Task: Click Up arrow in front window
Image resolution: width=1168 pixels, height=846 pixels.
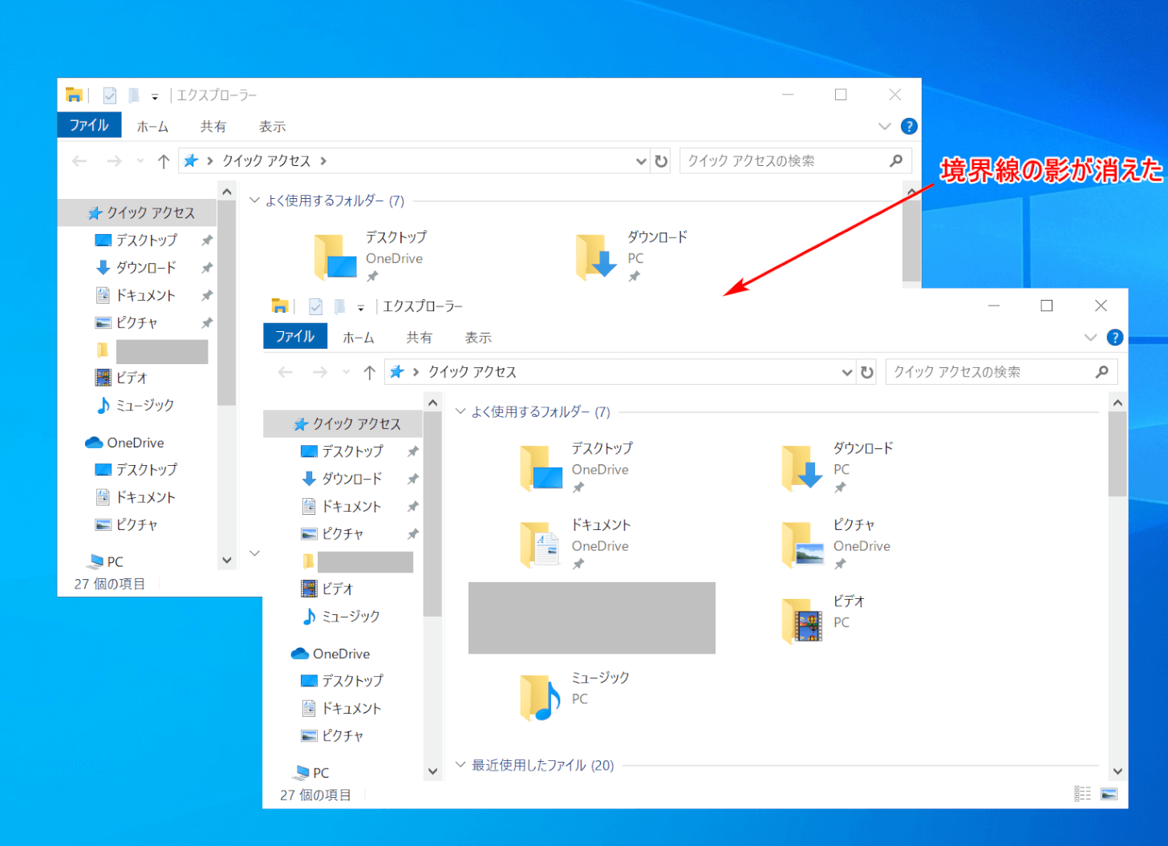Action: pos(369,372)
